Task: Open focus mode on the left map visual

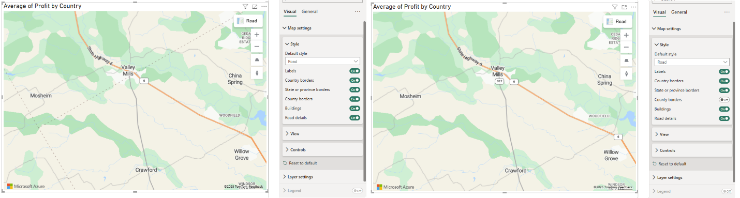Action: click(255, 7)
